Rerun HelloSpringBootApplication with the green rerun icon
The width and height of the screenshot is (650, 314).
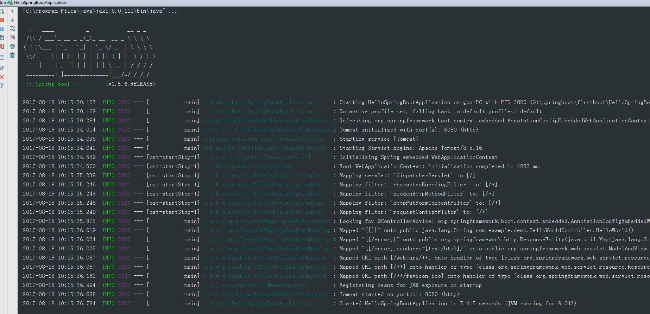pos(2,11)
